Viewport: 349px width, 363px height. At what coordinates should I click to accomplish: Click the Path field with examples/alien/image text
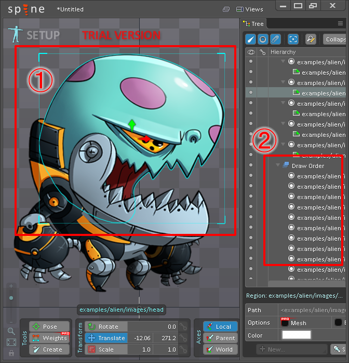coord(312,310)
